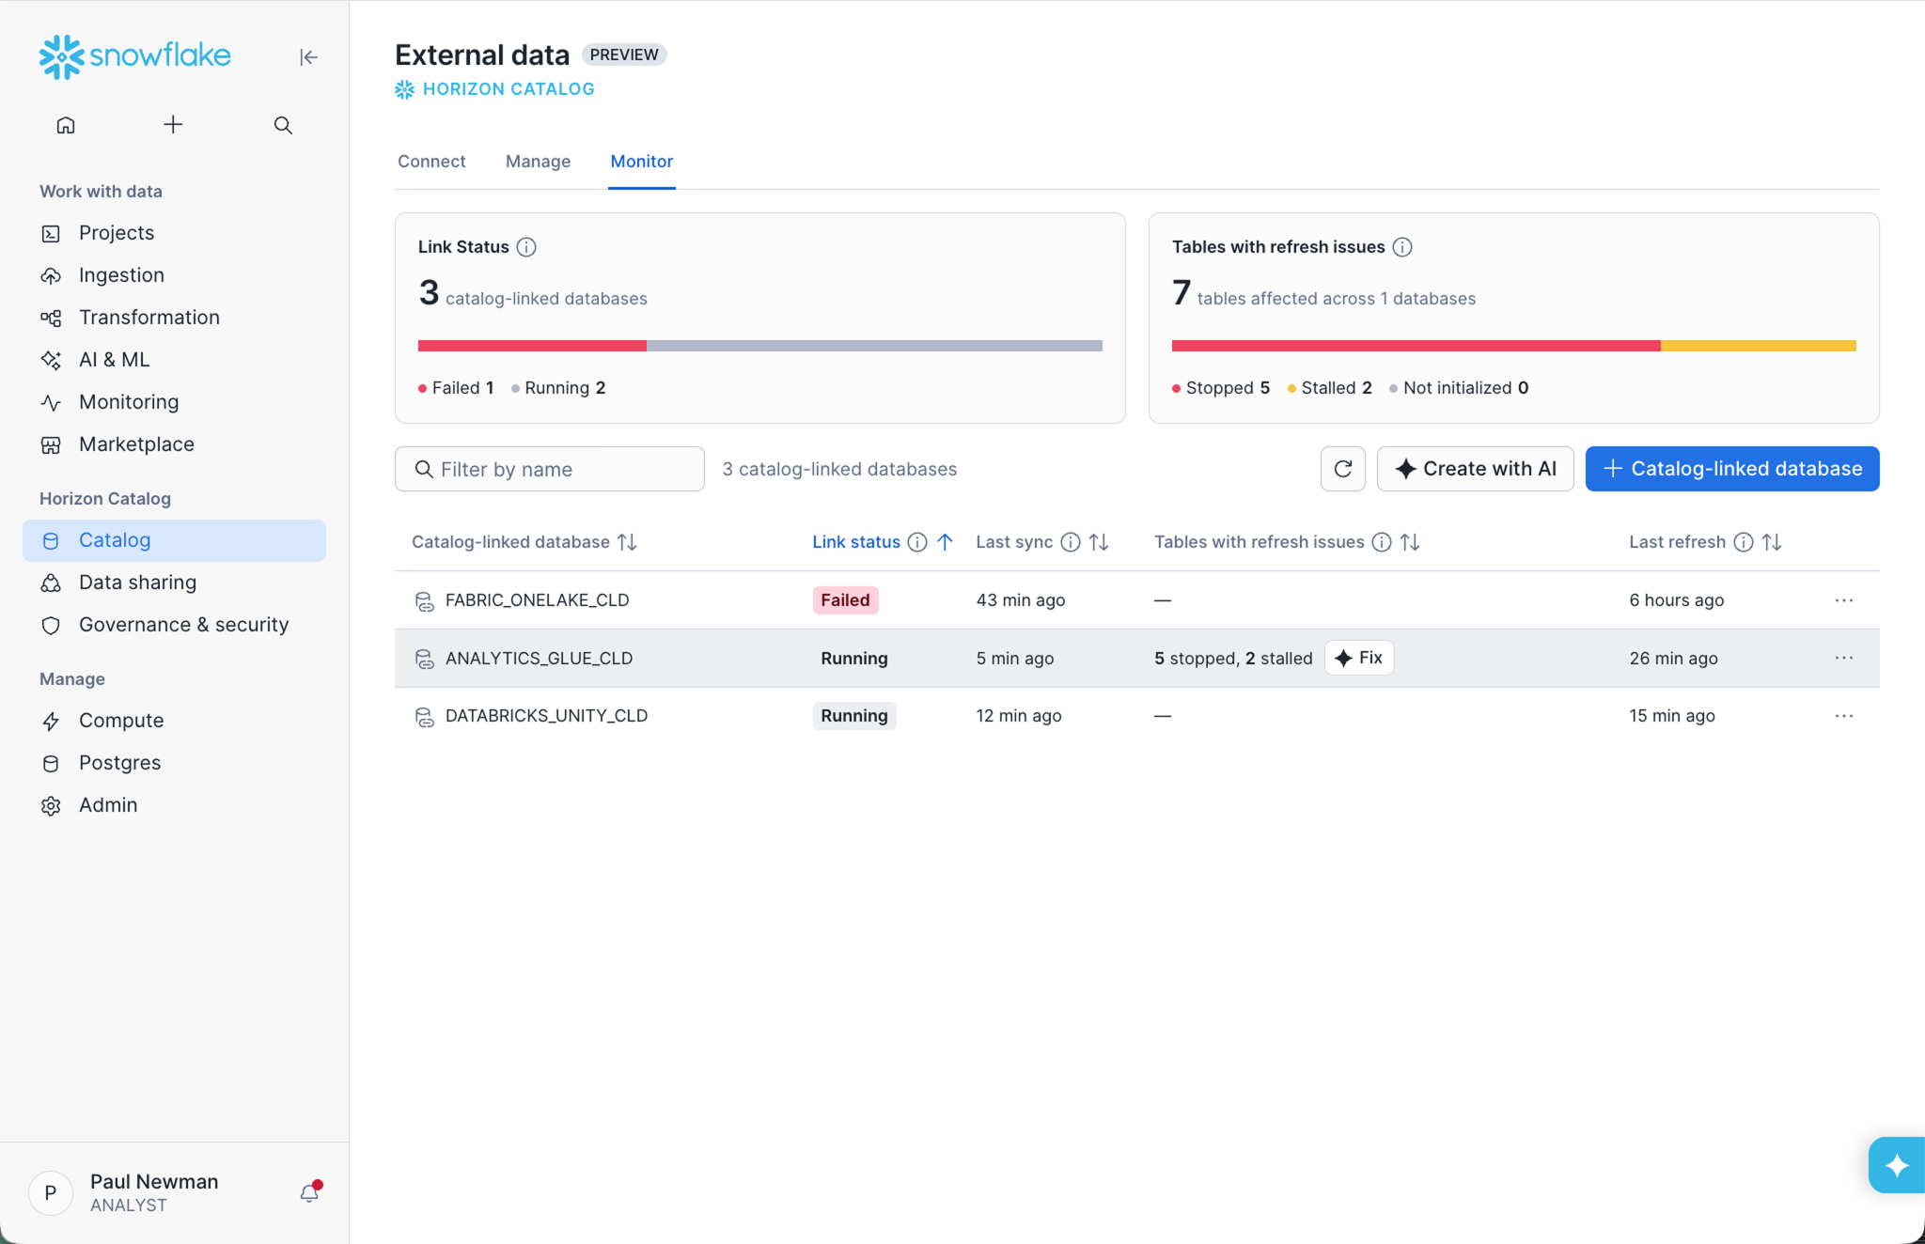Open more options for FABRIC_ONELAKE_CLD
Viewport: 1925px width, 1244px height.
pyautogui.click(x=1844, y=600)
